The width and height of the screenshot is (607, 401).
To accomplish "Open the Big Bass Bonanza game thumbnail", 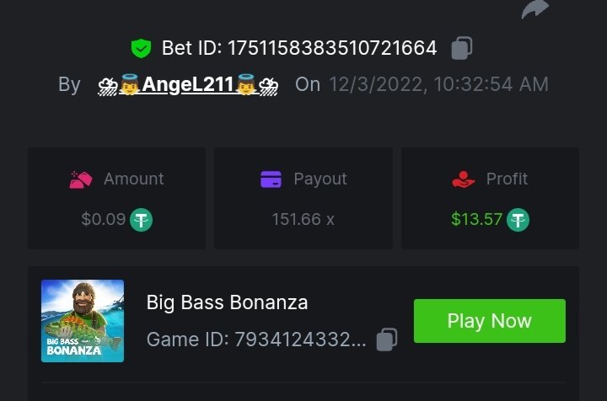I will pyautogui.click(x=83, y=321).
